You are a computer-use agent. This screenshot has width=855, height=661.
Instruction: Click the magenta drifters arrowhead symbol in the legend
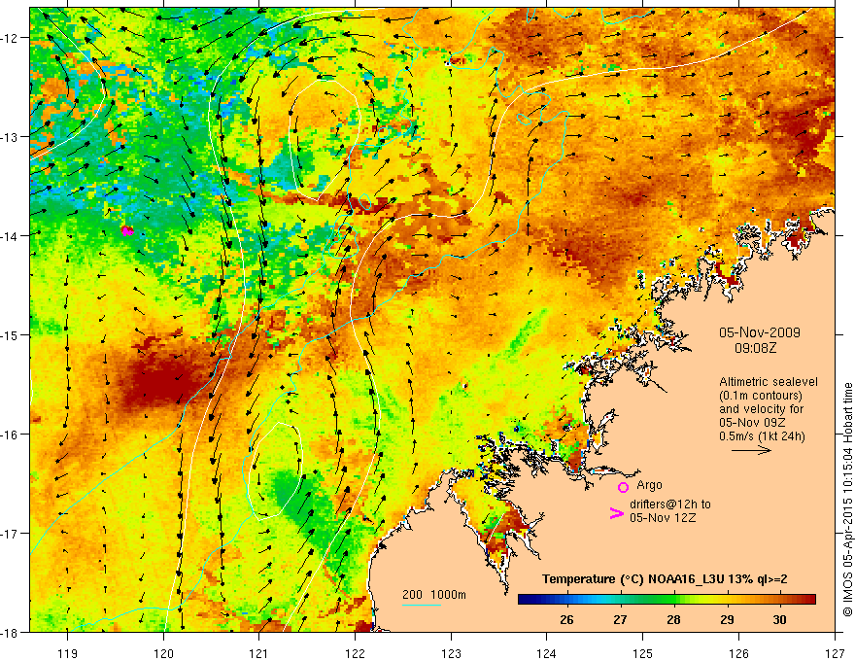pyautogui.click(x=617, y=513)
